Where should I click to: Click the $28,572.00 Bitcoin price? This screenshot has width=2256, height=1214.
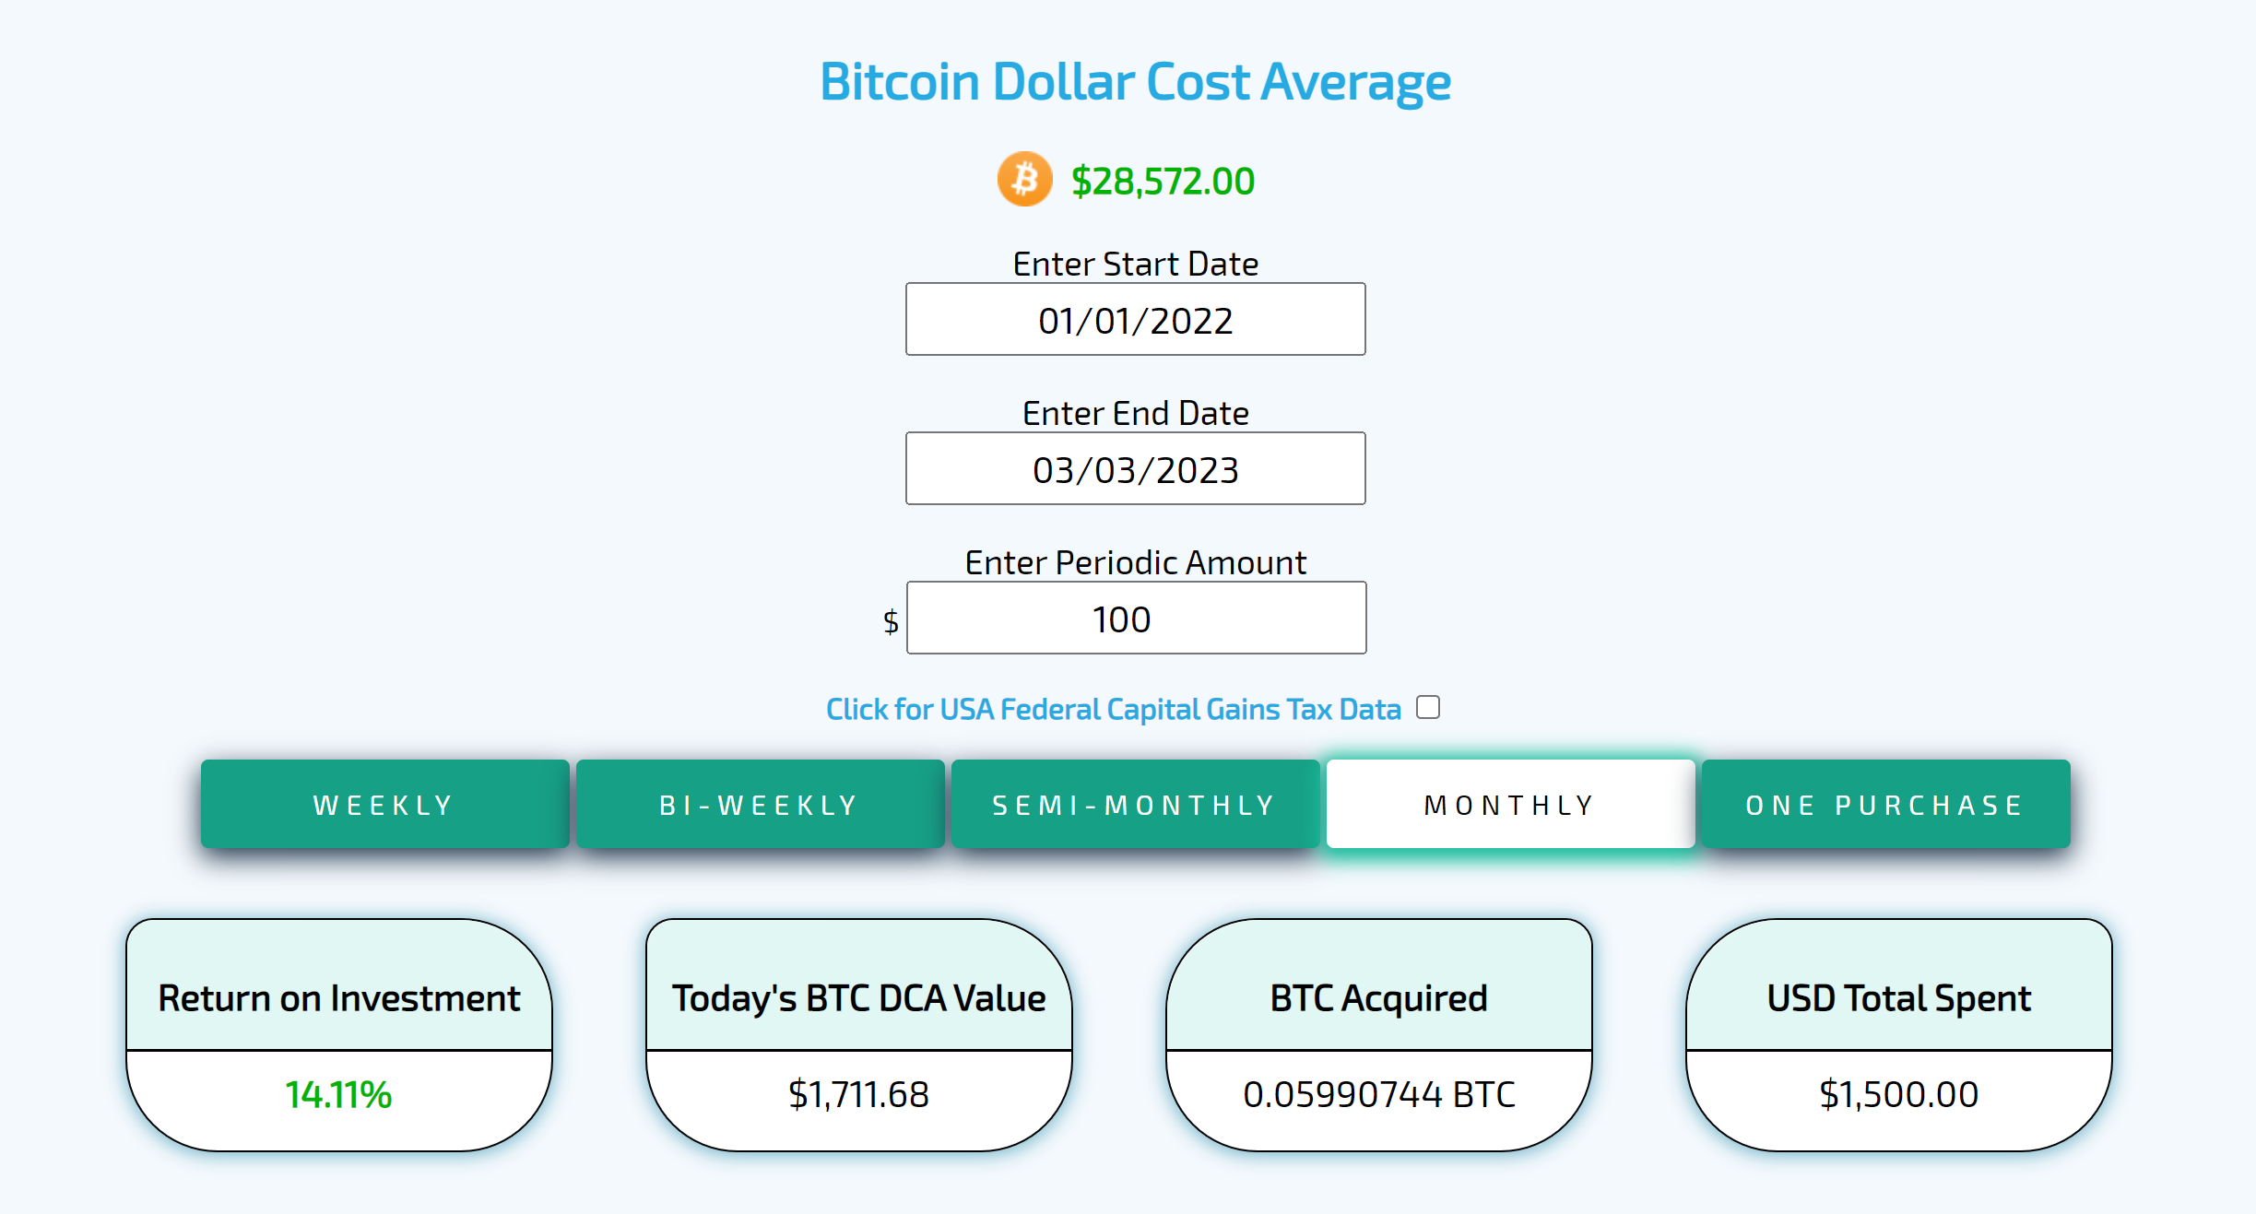click(1163, 182)
